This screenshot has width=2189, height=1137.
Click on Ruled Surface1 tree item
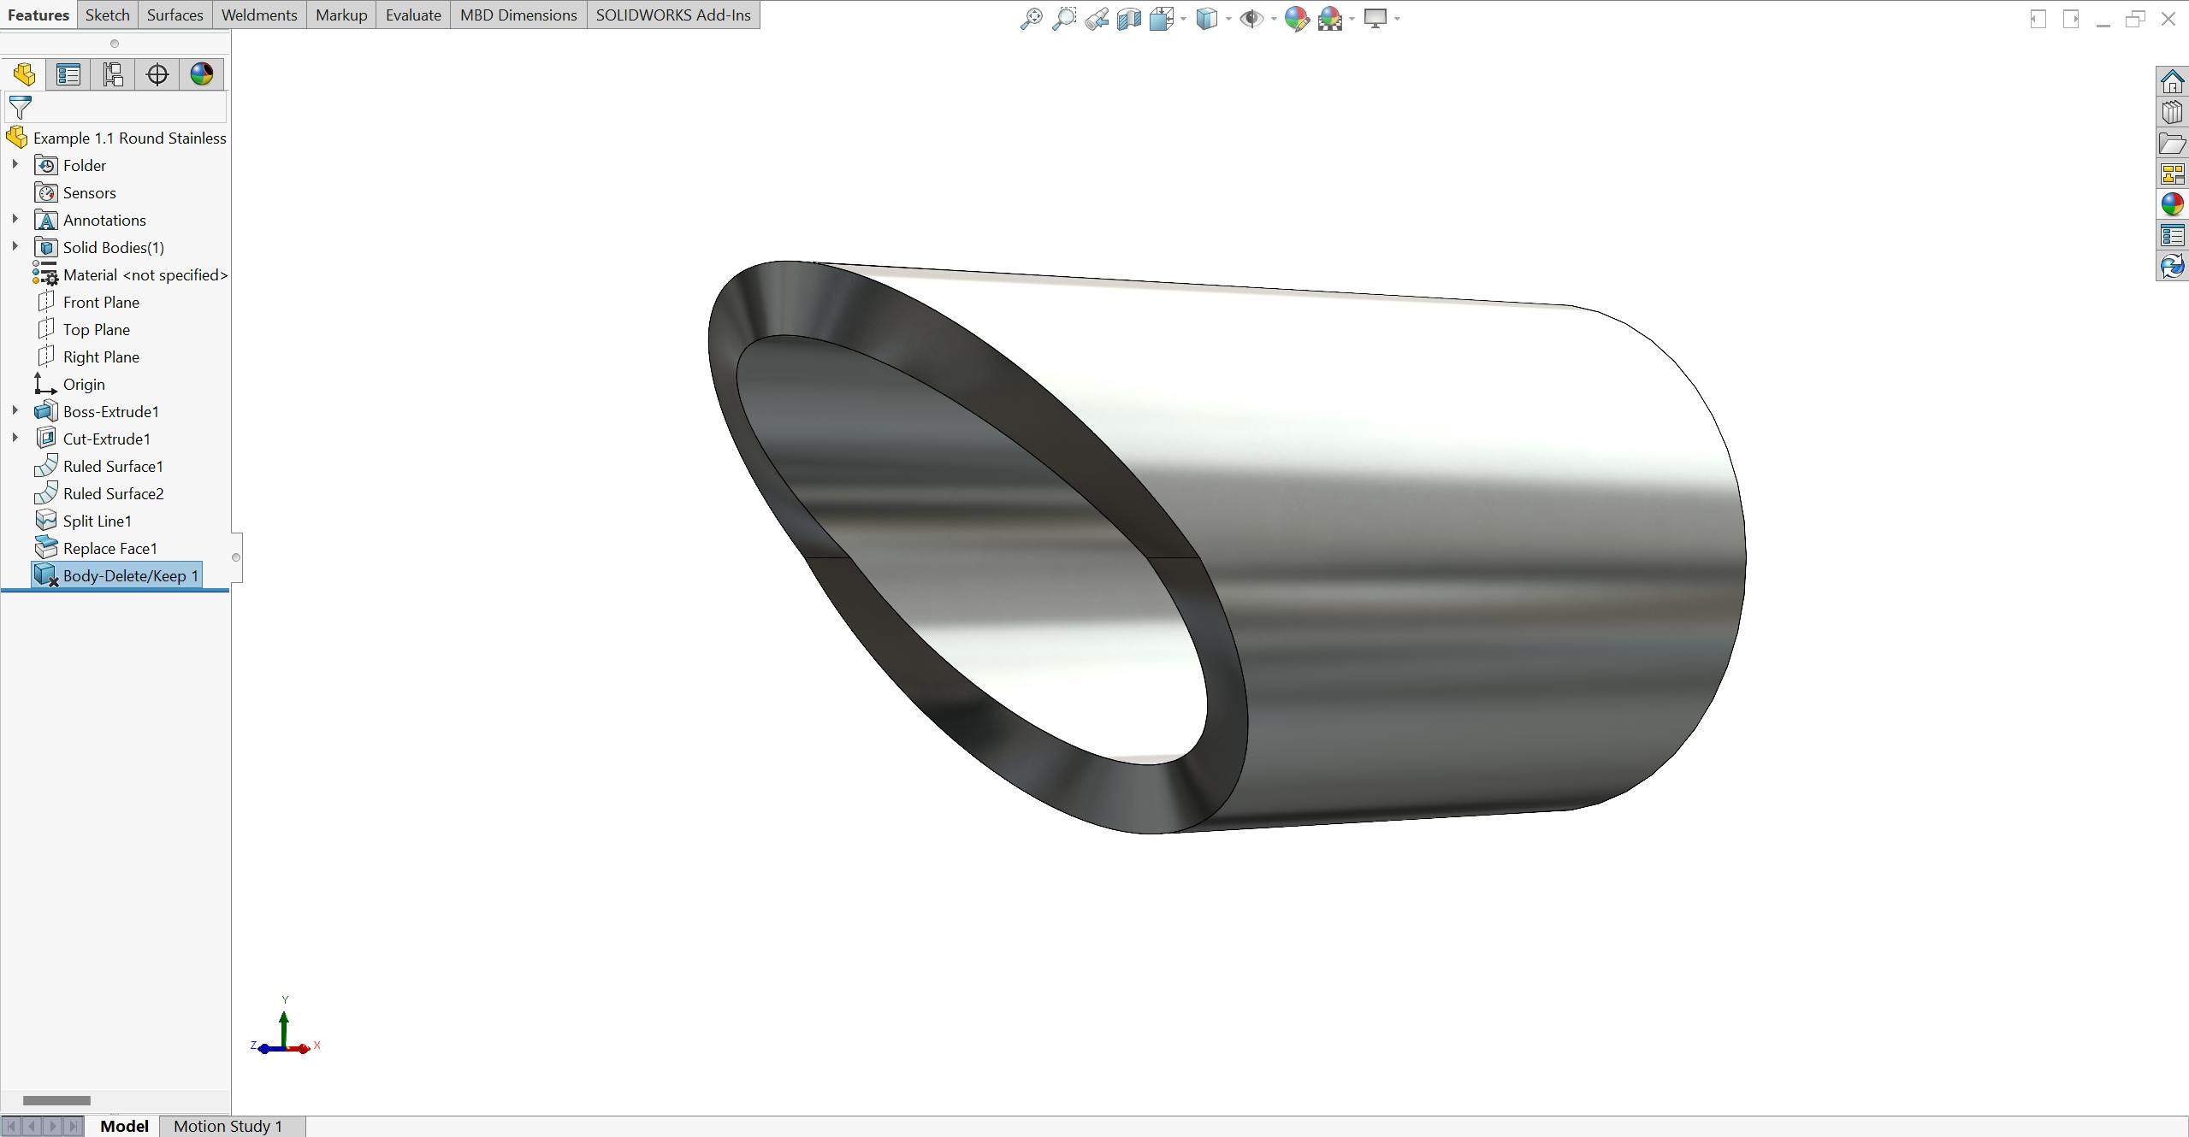pos(113,466)
